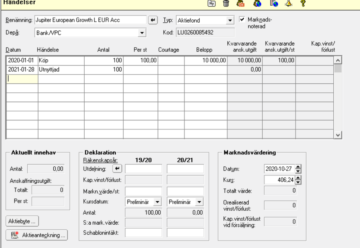Screen dimensions: 360x248
Task: Open Aktieanteckning dialog
Action: [x=36, y=235]
